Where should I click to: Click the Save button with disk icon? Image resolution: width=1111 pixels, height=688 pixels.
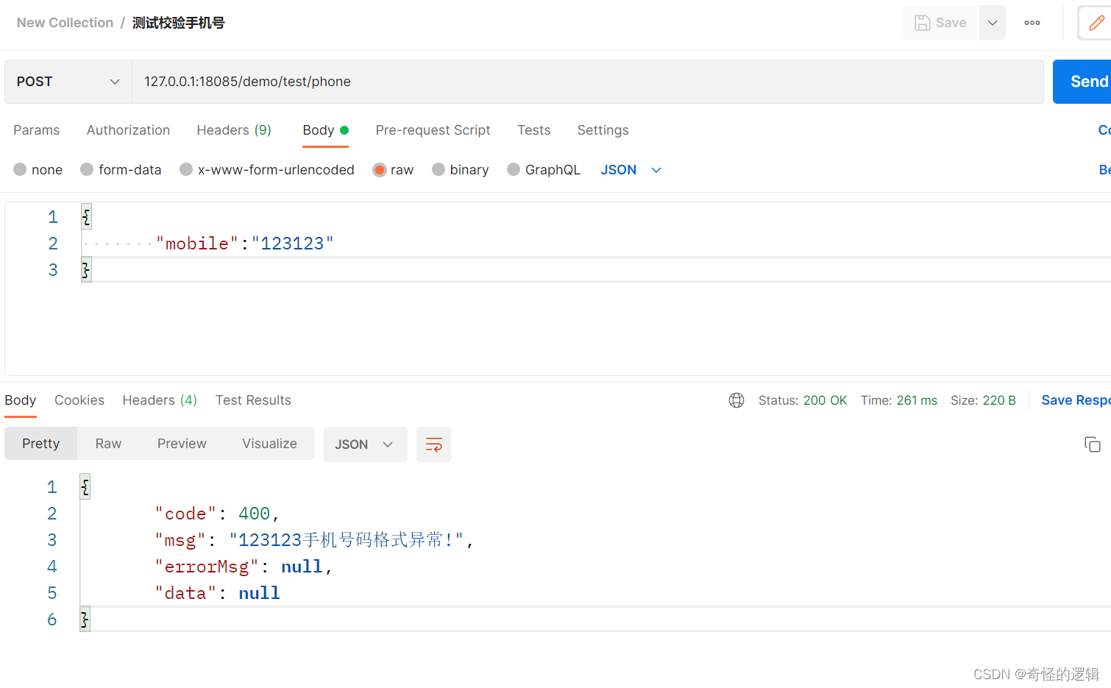940,23
